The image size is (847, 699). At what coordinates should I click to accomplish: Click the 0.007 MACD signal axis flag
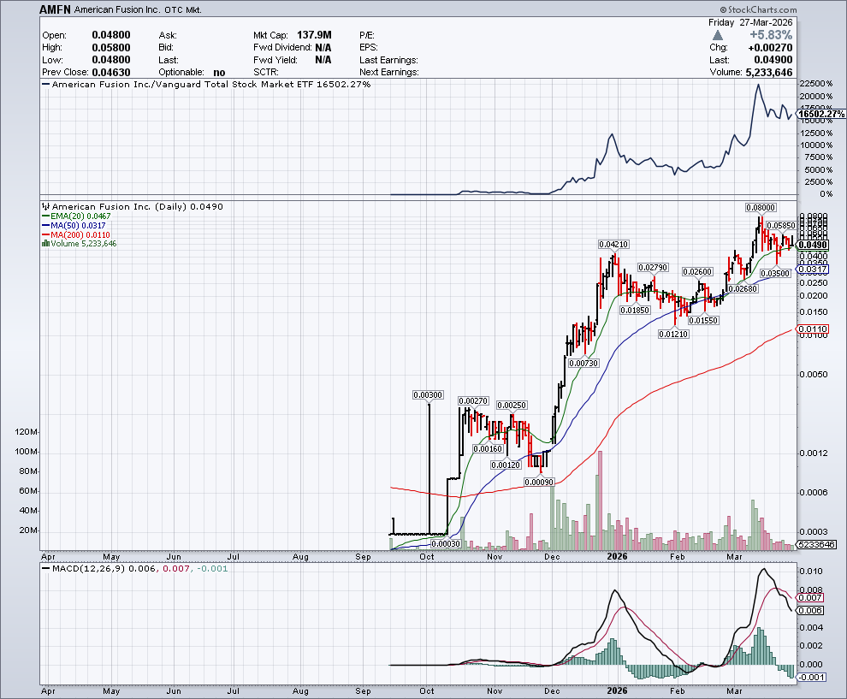click(x=811, y=597)
